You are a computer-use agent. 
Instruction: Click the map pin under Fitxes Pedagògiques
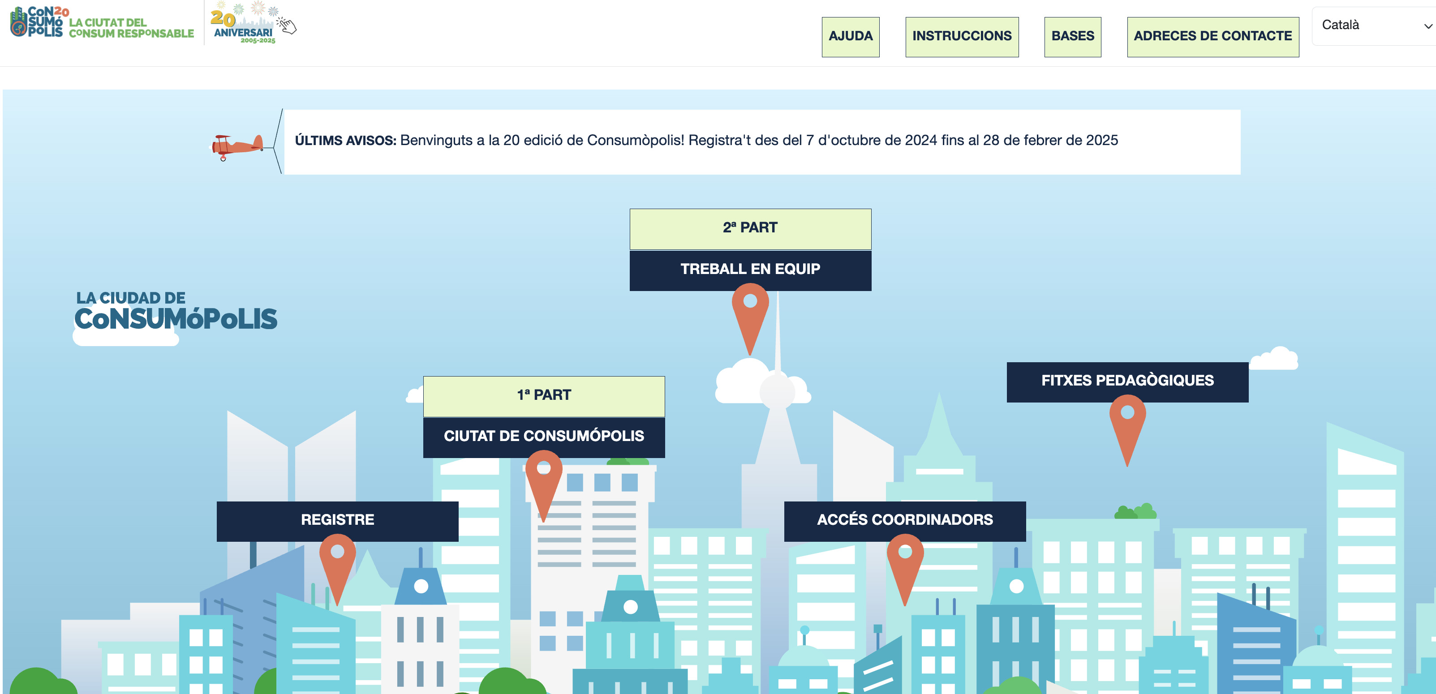point(1127,430)
